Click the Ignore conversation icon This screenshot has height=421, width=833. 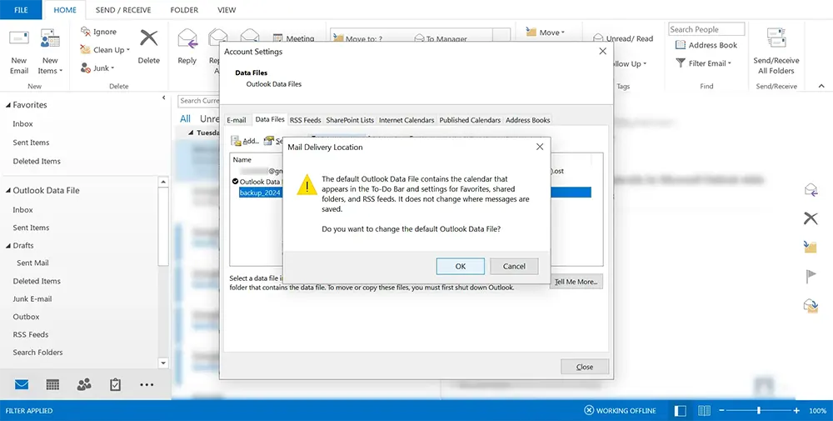click(86, 32)
